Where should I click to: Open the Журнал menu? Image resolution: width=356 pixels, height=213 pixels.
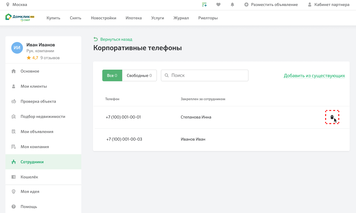click(x=181, y=18)
